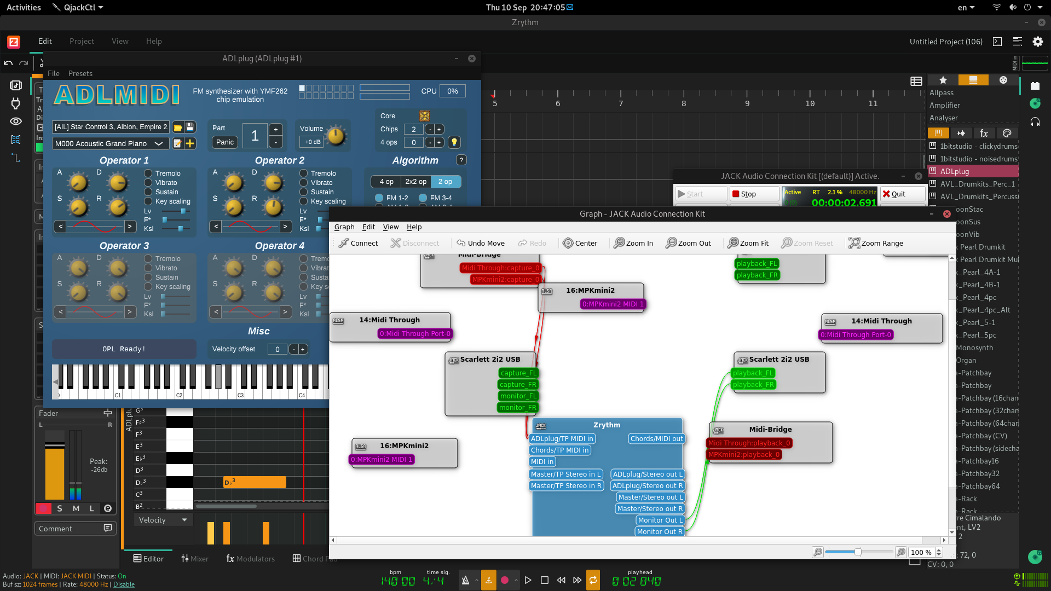The width and height of the screenshot is (1051, 591).
Task: Switch to the Mixer tab
Action: pos(195,559)
